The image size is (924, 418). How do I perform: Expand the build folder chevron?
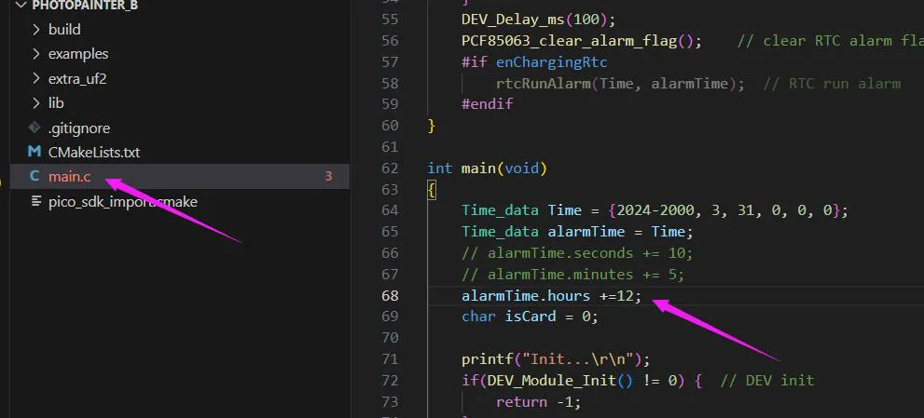[x=36, y=30]
